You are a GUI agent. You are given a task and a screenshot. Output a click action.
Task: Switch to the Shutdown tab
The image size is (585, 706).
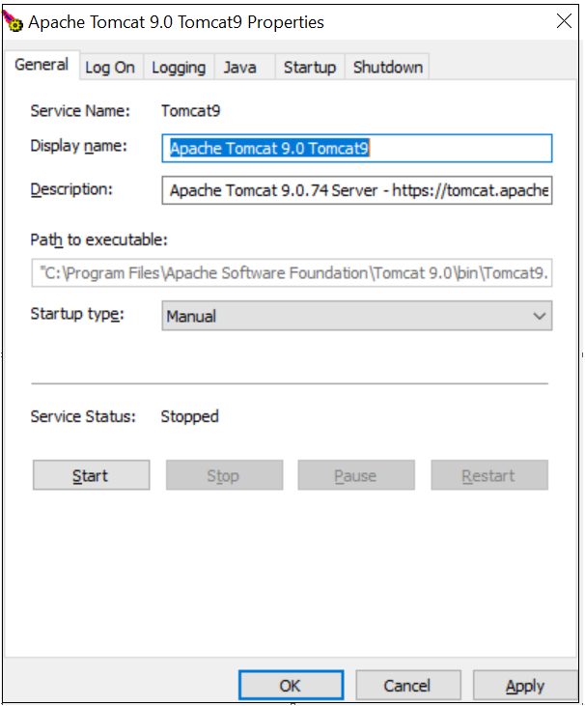click(387, 67)
